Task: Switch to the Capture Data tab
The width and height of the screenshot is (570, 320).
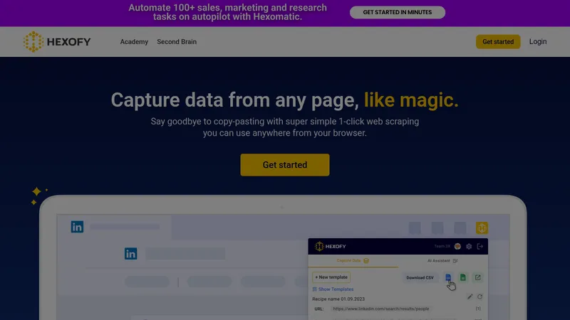Action: 353,260
